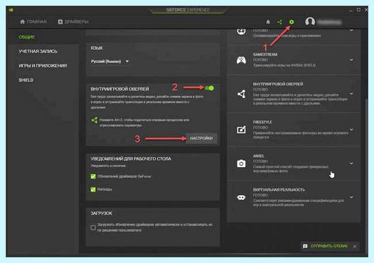Click the ВНУТРИИГРОВОЙ ОВЕРЛЕЙ heading in settings card
This screenshot has width=374, height=263.
click(x=120, y=89)
